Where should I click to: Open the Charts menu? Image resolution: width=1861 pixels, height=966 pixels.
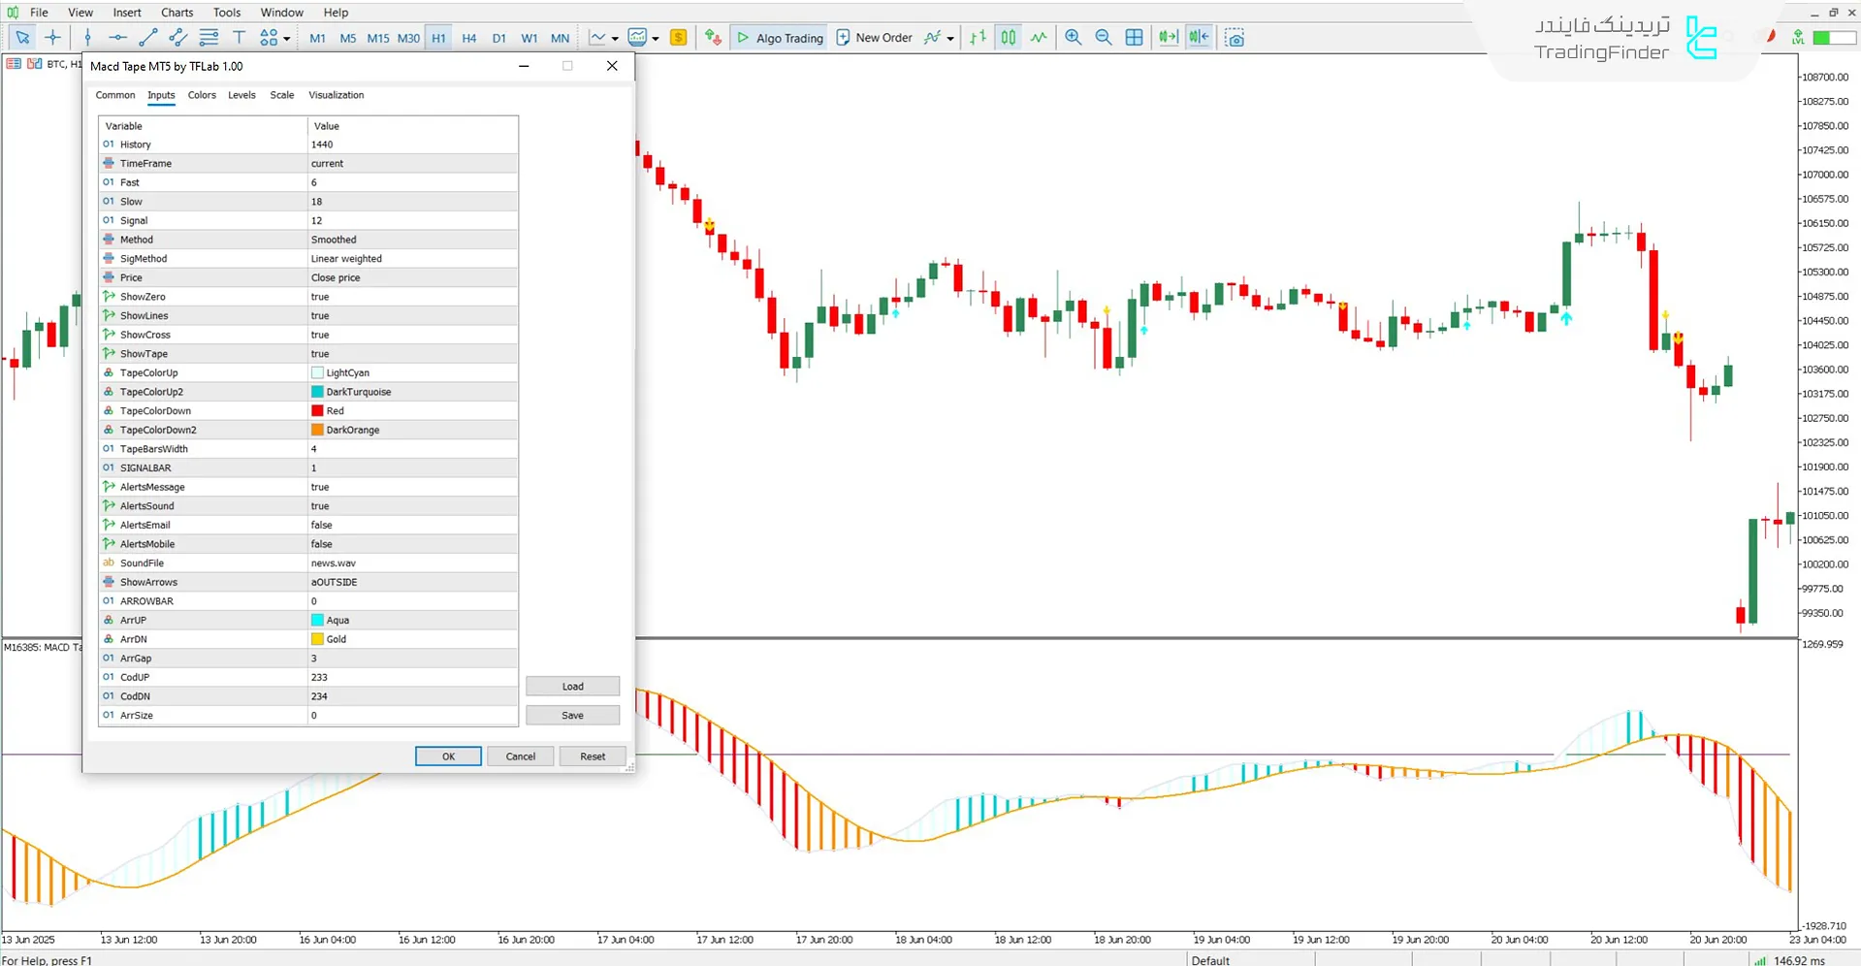(176, 12)
